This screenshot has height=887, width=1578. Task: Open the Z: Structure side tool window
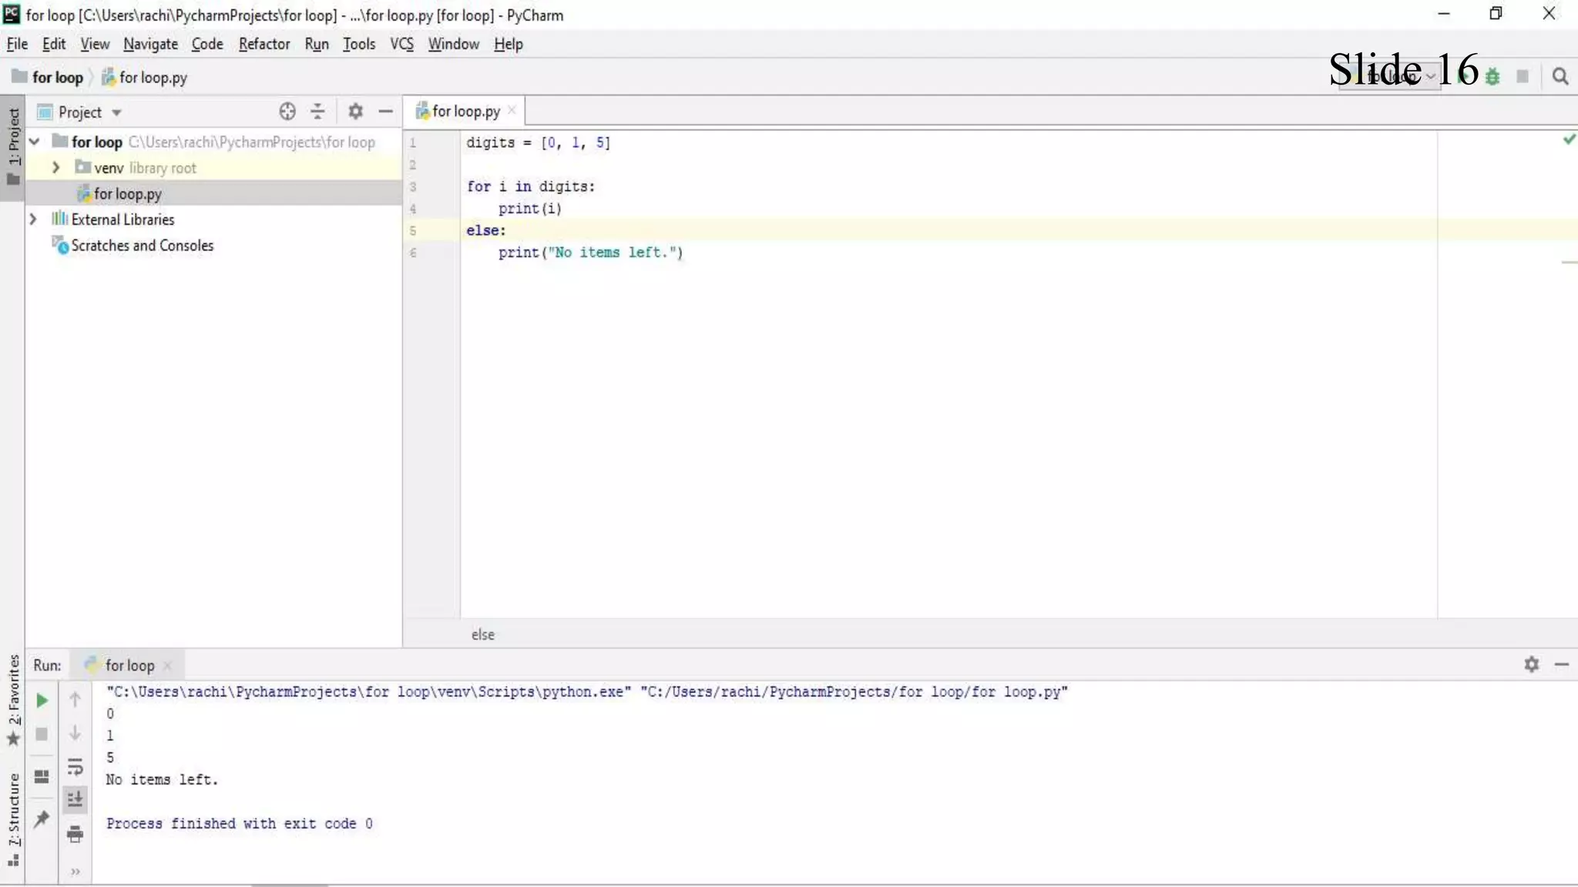pos(13,819)
